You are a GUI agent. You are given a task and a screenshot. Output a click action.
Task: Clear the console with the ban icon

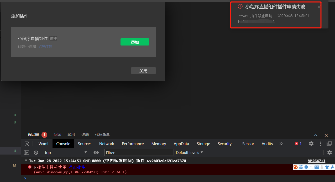(36, 152)
